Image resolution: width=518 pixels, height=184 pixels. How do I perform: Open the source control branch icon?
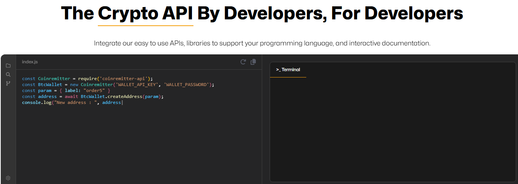pos(8,83)
